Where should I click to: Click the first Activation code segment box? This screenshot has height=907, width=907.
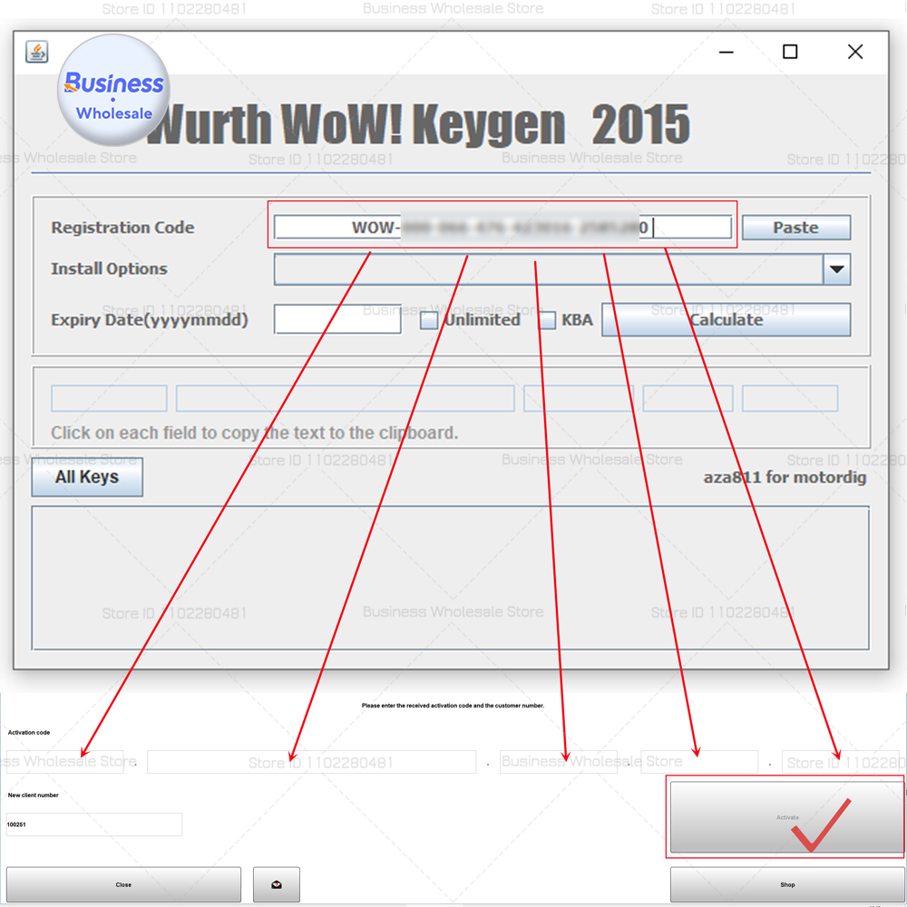tap(63, 762)
